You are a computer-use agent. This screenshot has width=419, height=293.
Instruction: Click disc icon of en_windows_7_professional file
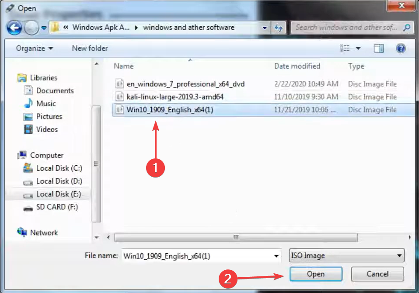click(119, 84)
